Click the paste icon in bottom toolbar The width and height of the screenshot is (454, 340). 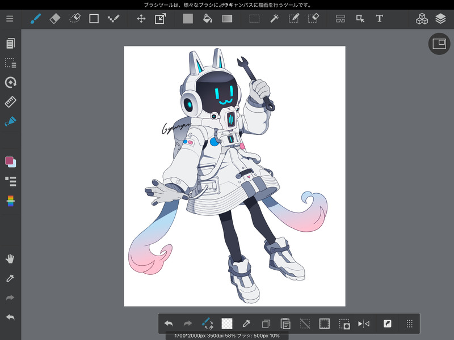click(285, 324)
